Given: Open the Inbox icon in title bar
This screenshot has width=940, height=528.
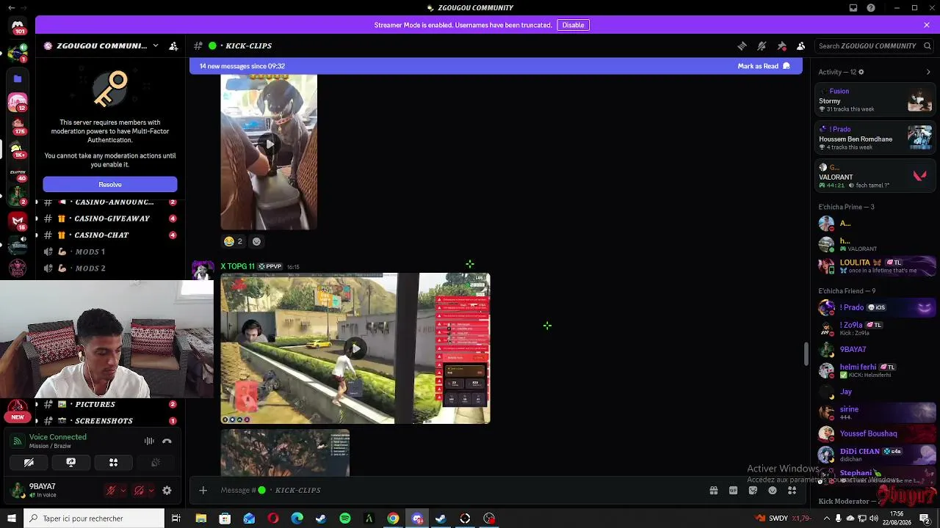Looking at the screenshot, I should pos(853,8).
